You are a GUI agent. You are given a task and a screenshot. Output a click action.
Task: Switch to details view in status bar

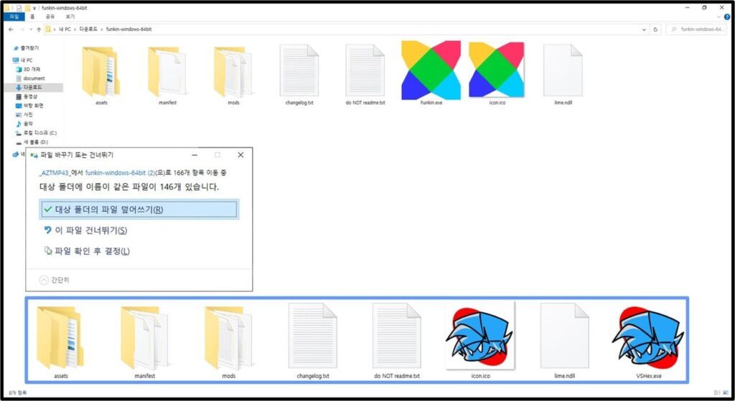717,392
